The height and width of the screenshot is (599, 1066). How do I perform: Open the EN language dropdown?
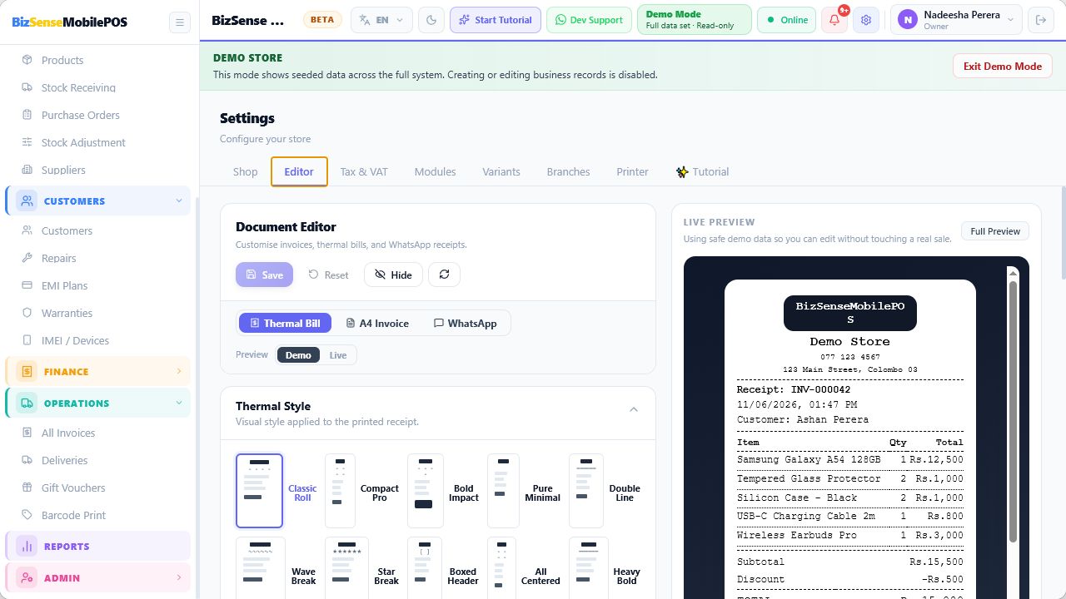381,20
